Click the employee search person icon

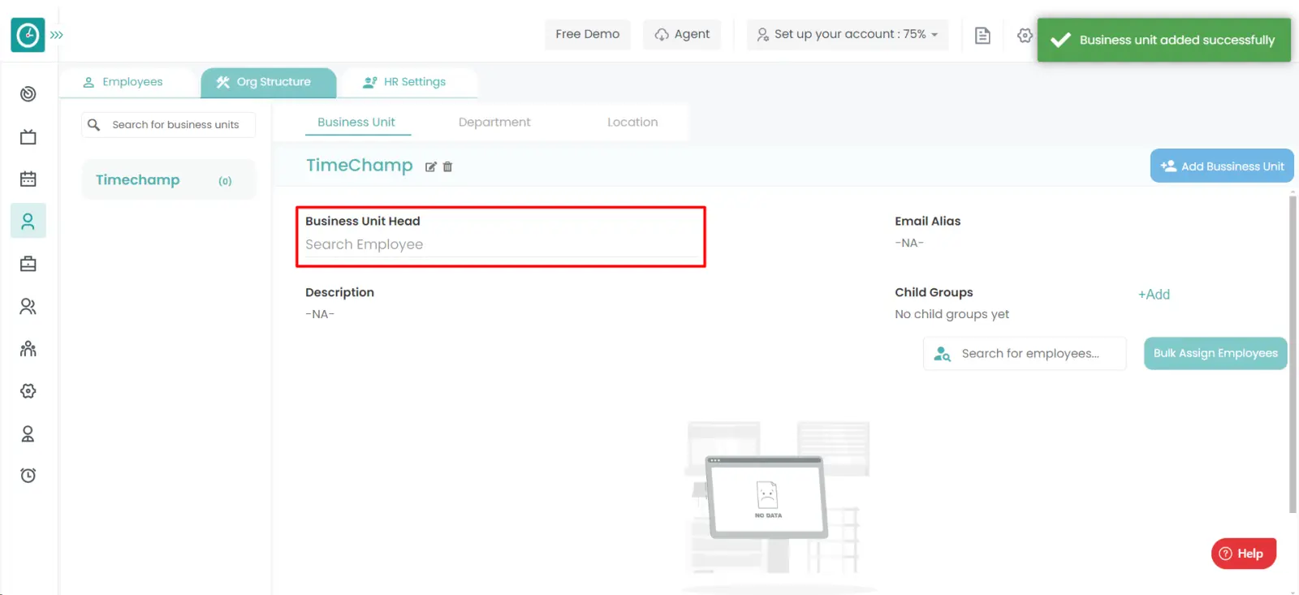[x=942, y=354]
